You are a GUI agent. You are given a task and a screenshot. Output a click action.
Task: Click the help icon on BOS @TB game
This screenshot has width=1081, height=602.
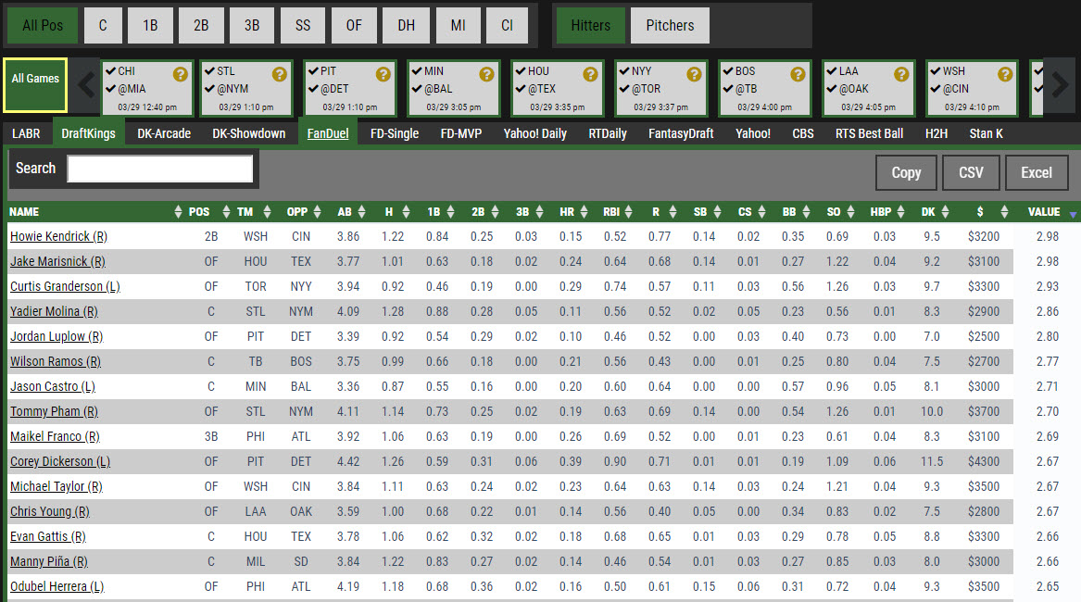797,74
